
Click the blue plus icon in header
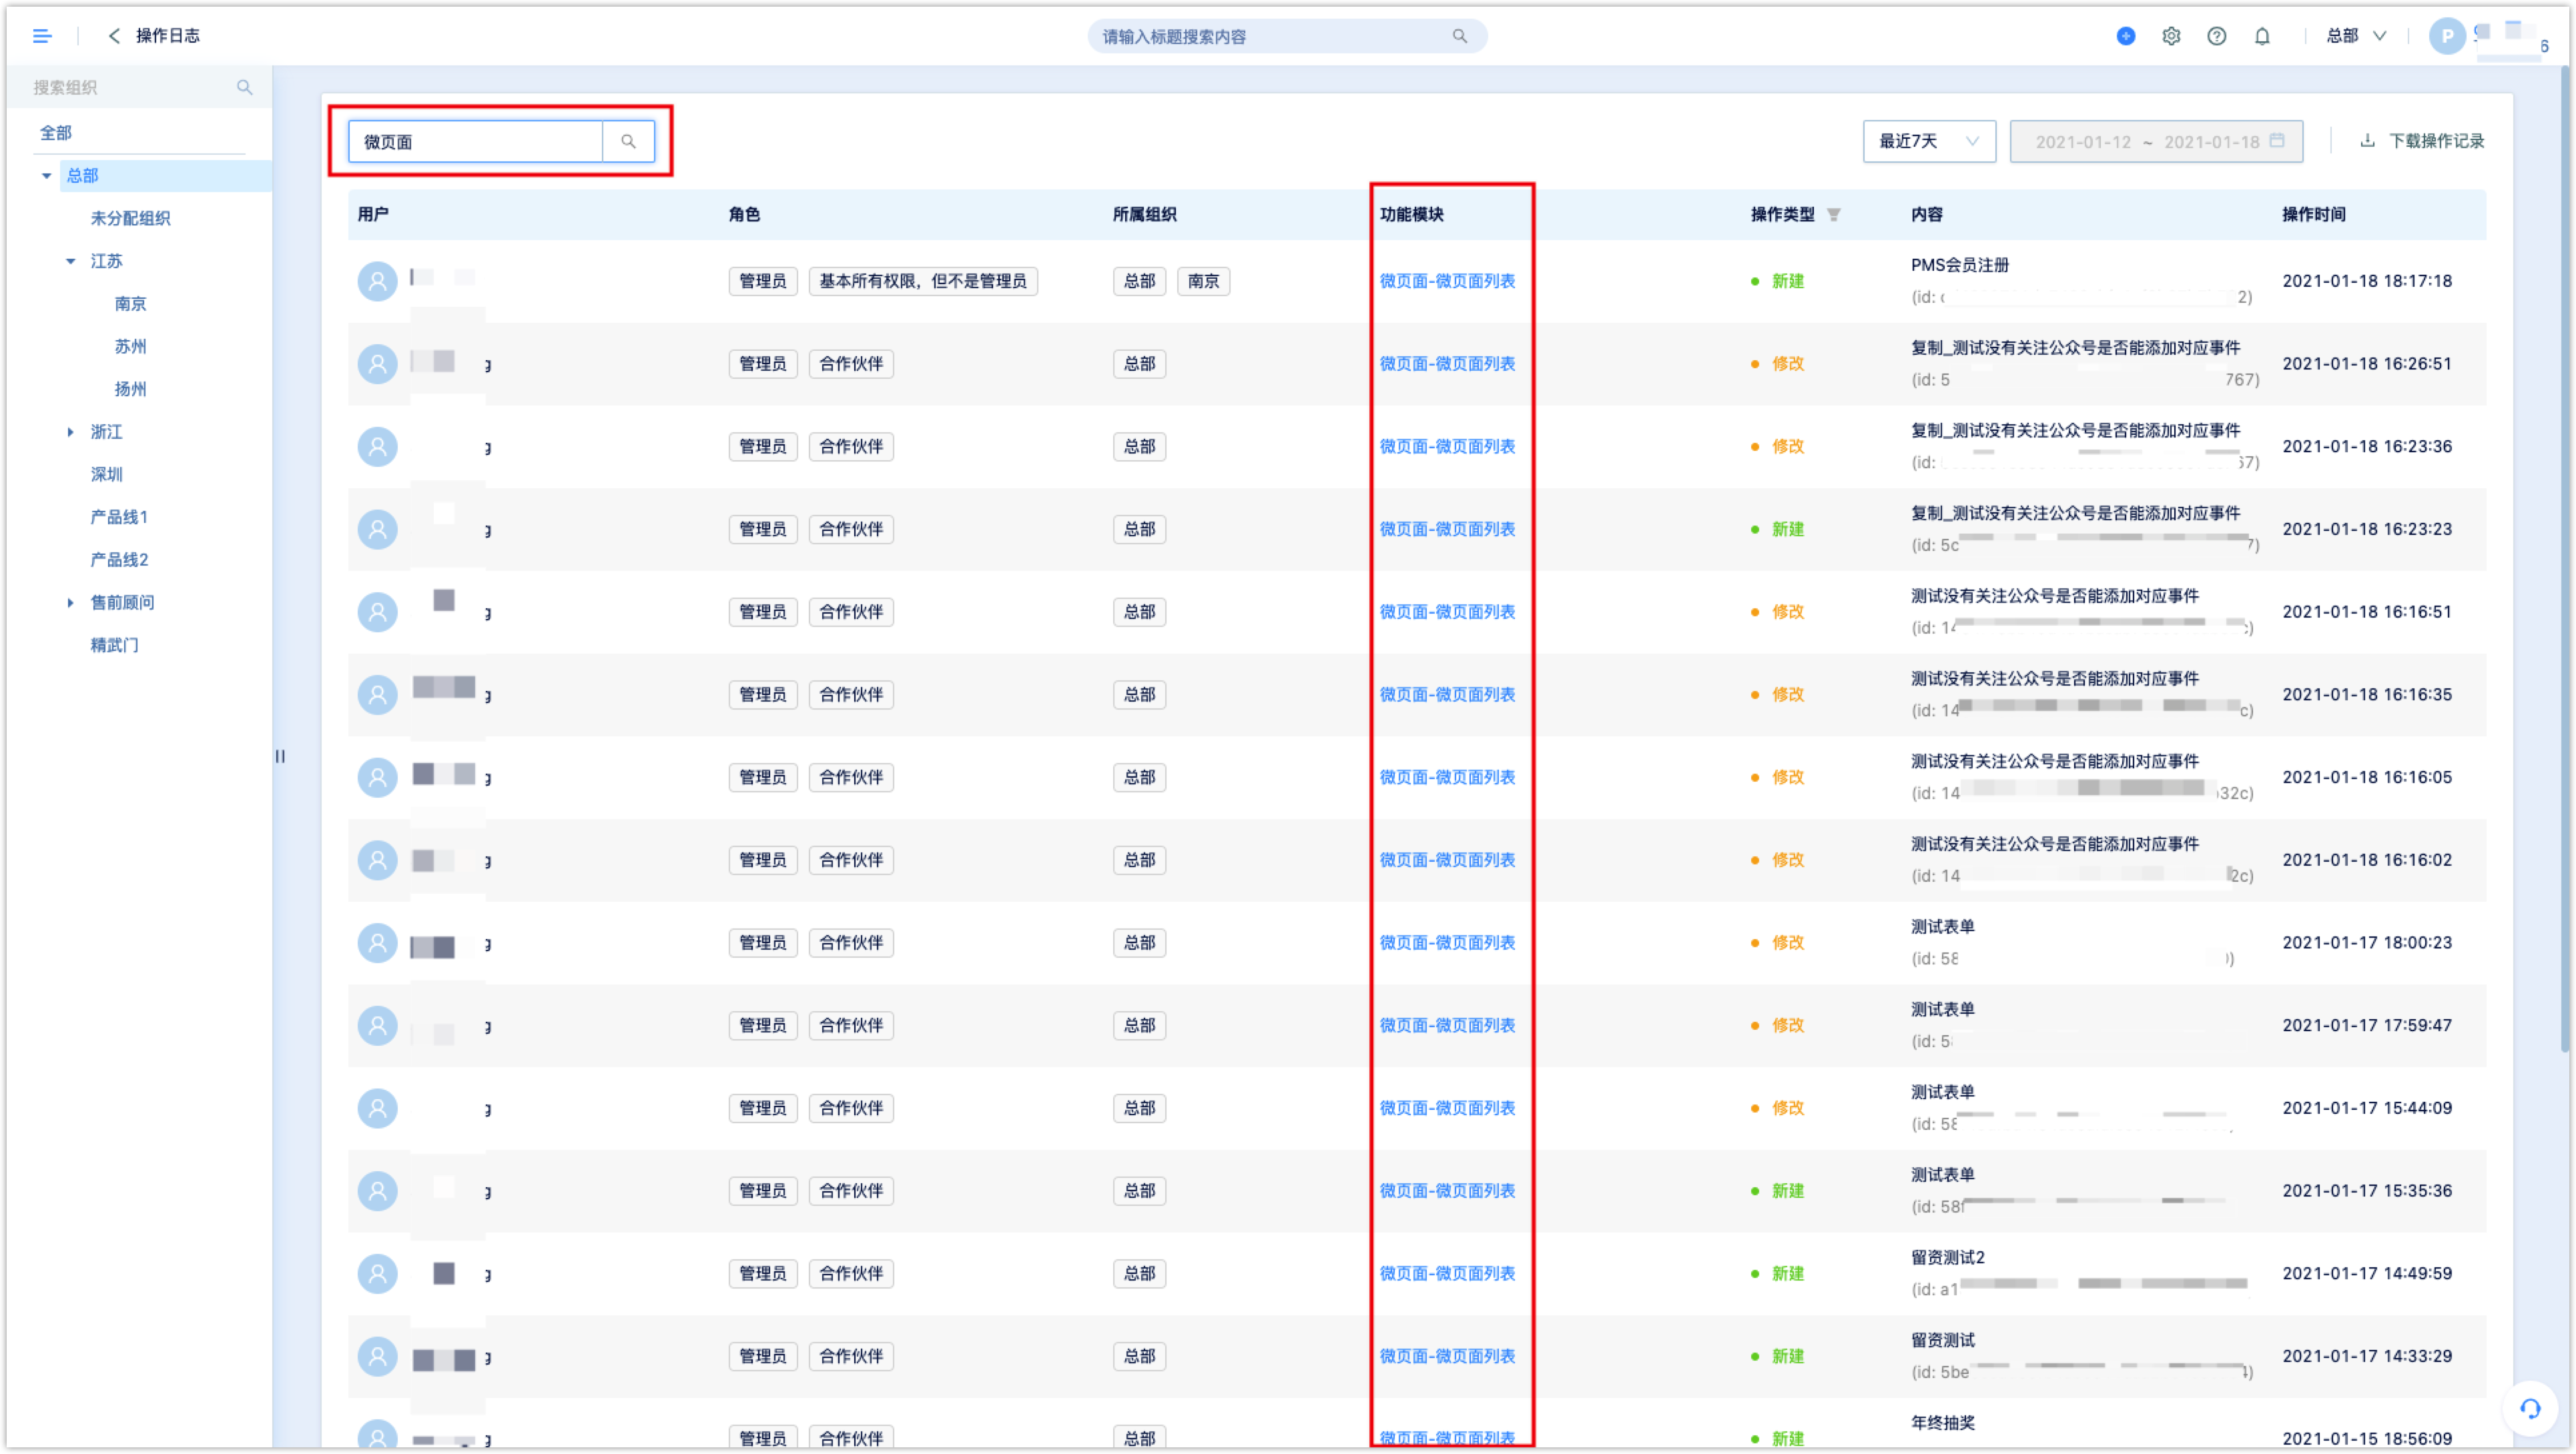[x=2125, y=36]
